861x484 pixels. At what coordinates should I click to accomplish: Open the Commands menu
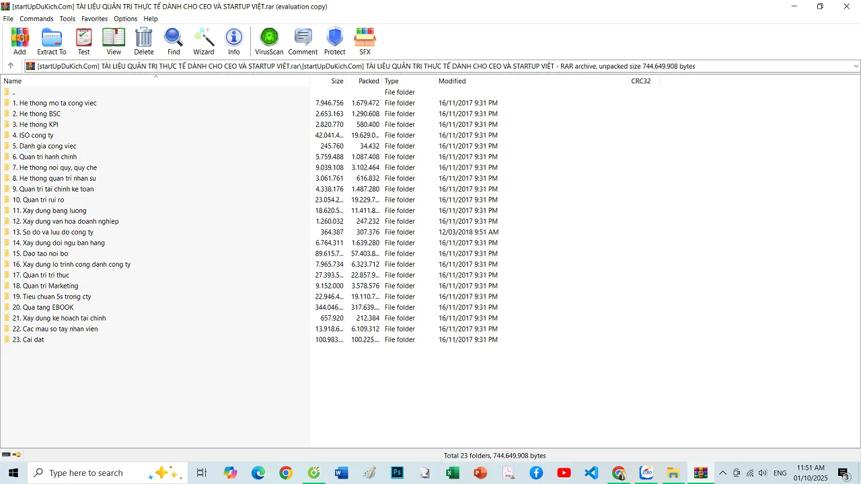36,19
